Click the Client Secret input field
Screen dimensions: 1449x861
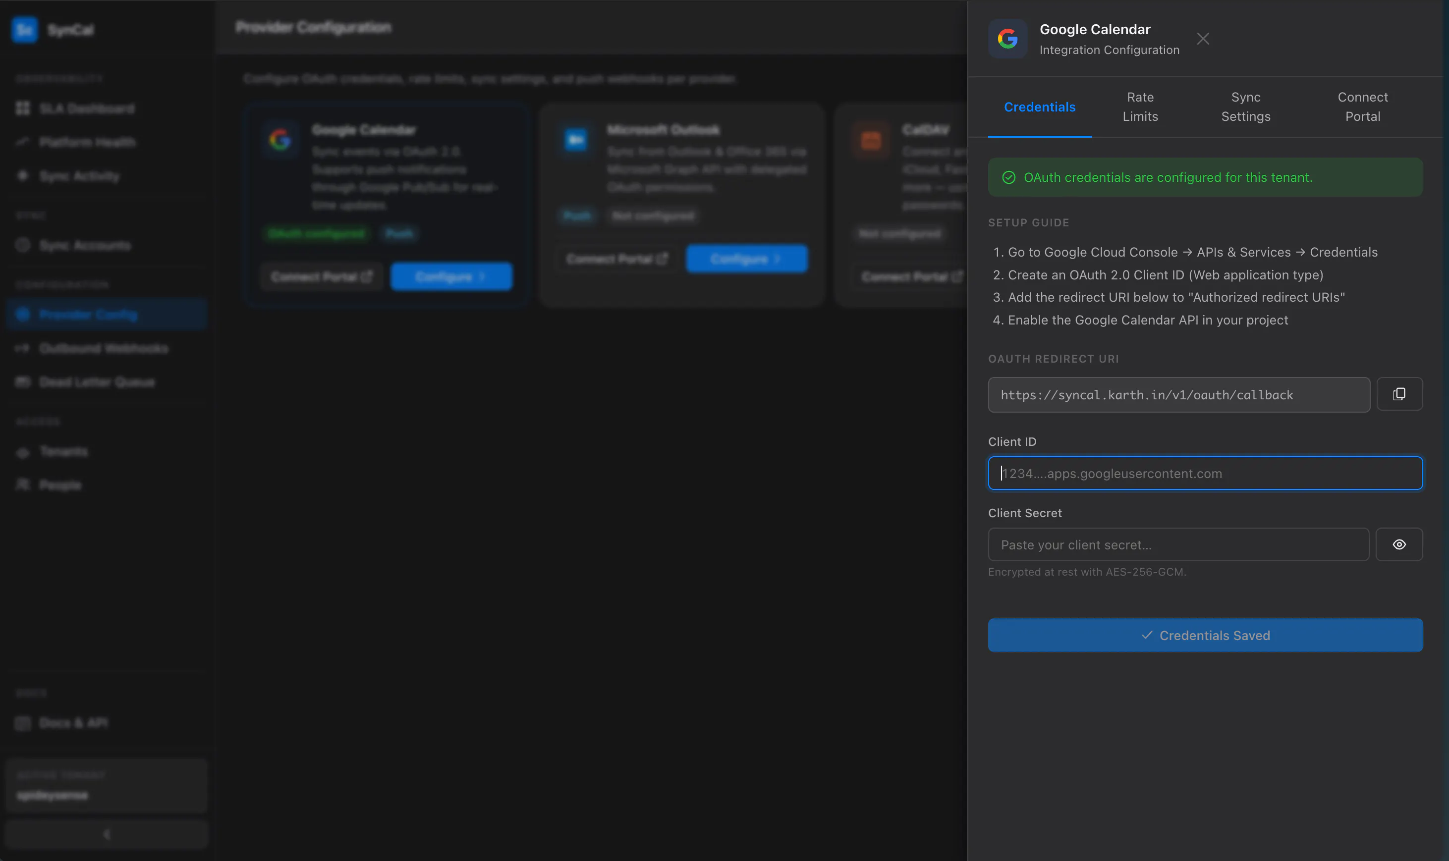tap(1178, 544)
